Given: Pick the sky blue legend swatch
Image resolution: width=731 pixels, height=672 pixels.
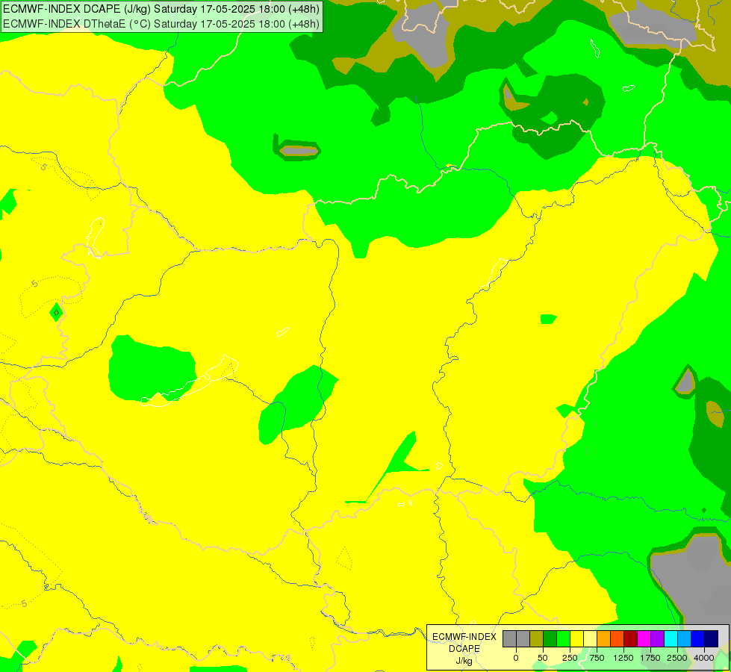Looking at the screenshot, I should [x=685, y=638].
